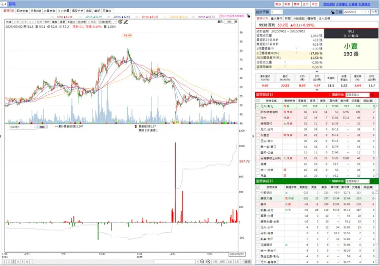The height and width of the screenshot is (266, 380).
Task: Check the 港商野村 broker checkbox
Action: pos(258,124)
